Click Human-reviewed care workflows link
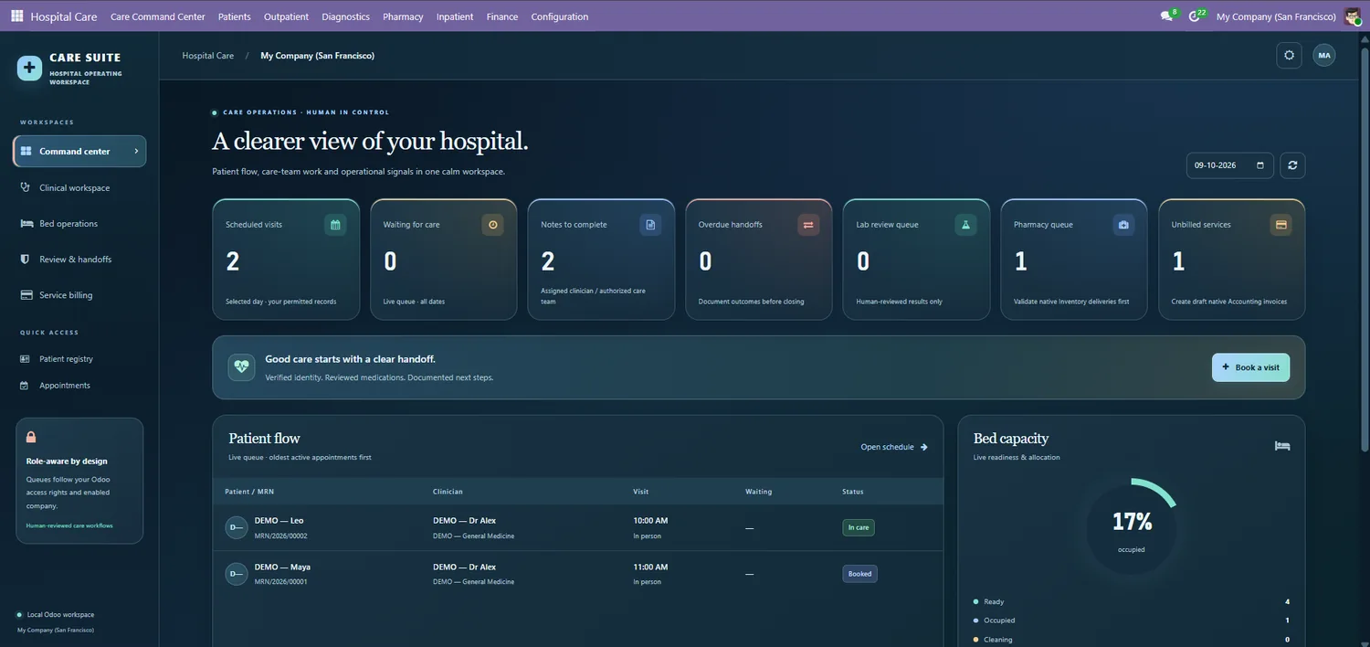The width and height of the screenshot is (1370, 647). pos(69,525)
